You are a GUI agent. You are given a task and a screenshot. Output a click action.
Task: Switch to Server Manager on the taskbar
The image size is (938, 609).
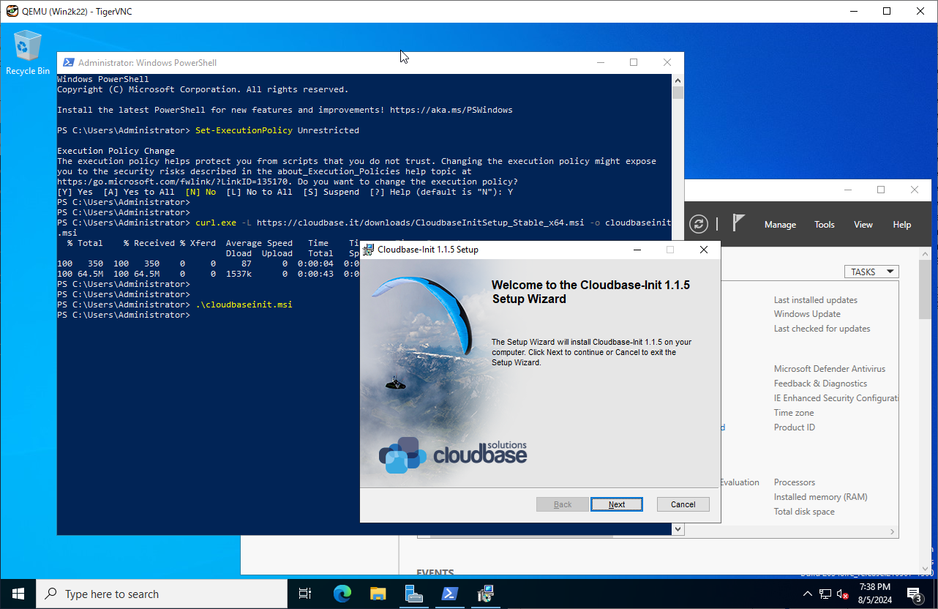413,594
